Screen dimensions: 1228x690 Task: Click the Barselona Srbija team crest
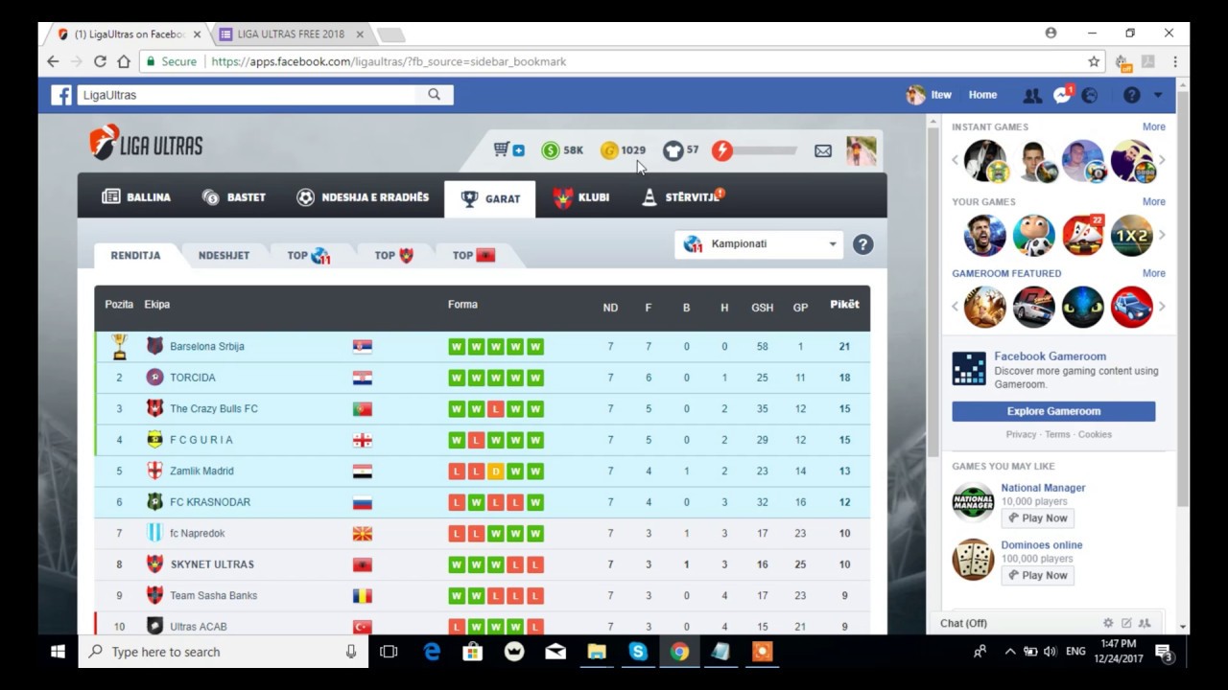point(154,346)
